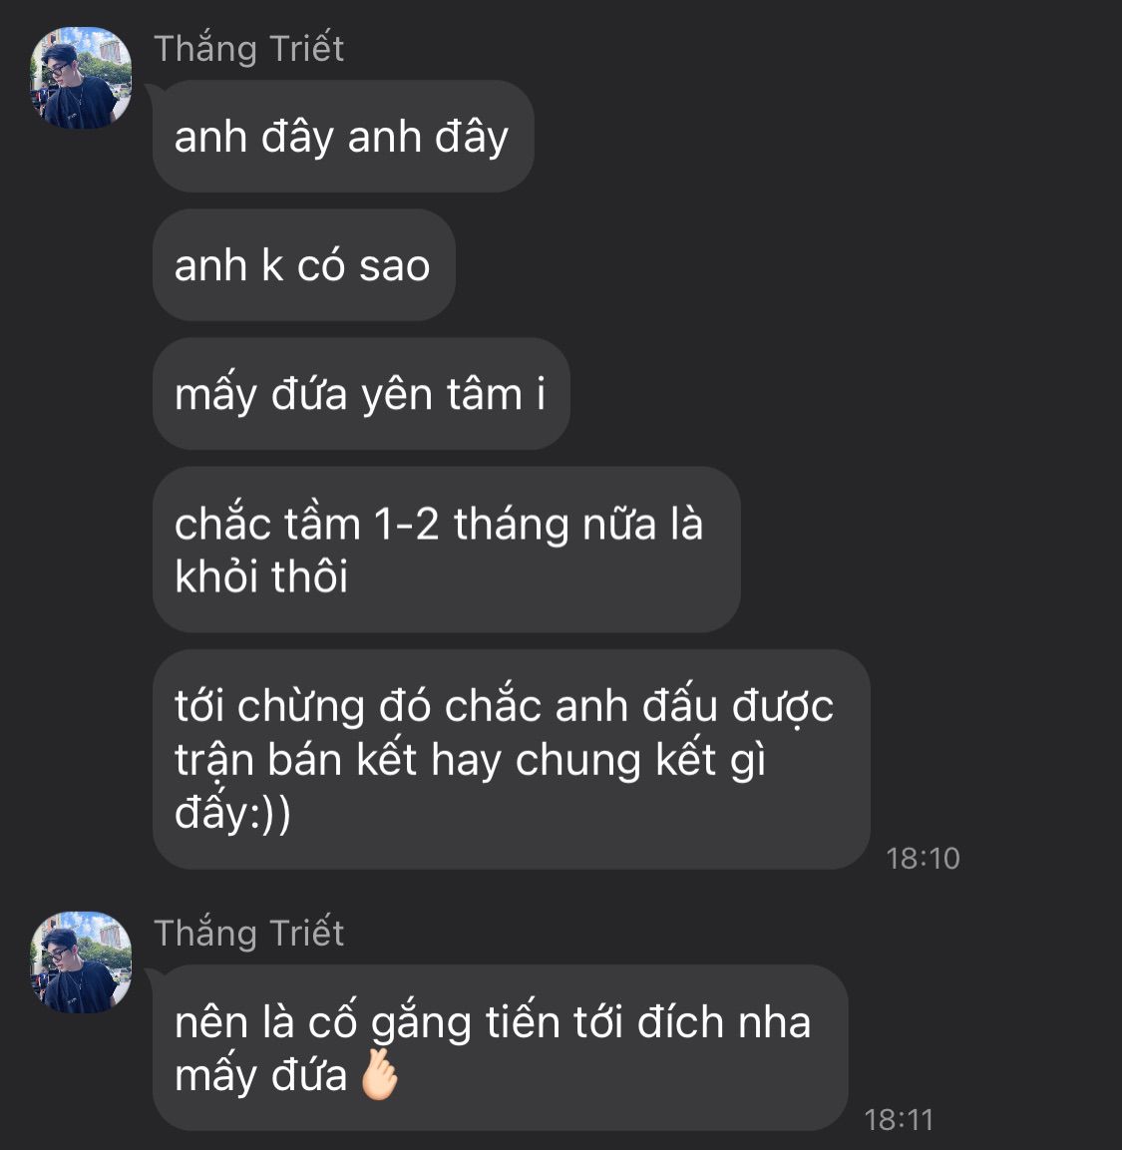Click the words 'khỏi thôi' in the message
Screen dimensions: 1122x1150
(261, 575)
